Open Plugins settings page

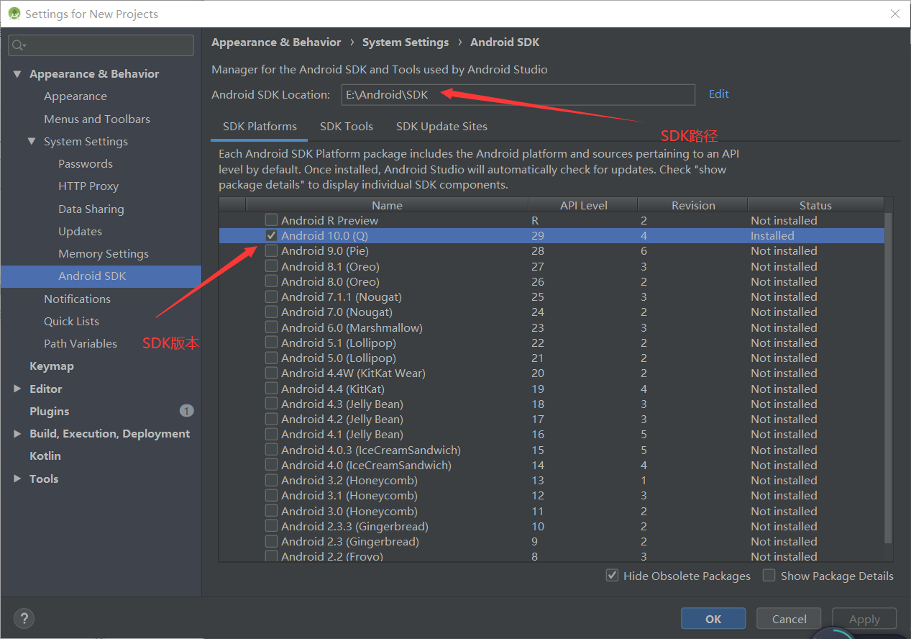pos(50,411)
